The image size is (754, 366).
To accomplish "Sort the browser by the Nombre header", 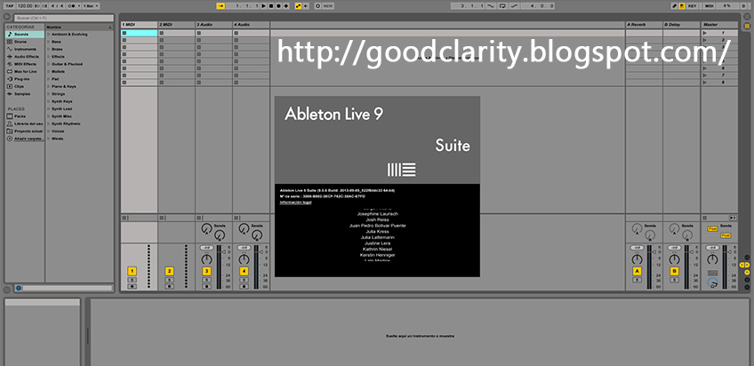I will 79,28.
